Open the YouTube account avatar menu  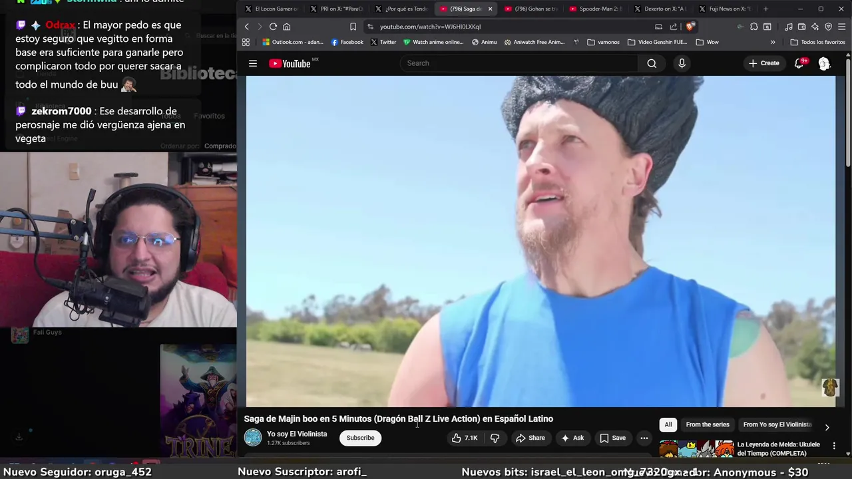[824, 63]
